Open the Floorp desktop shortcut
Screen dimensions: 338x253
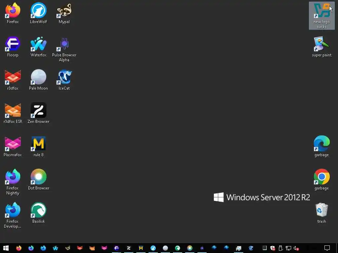(13, 46)
